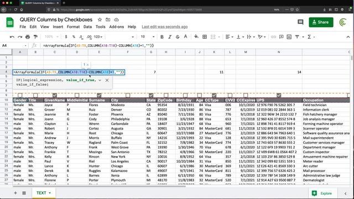Open the Borders tool

tap(205, 37)
